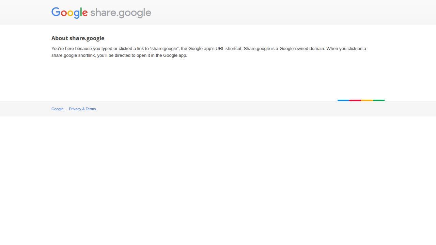Click the words "Google-owned domain"

(x=302, y=49)
